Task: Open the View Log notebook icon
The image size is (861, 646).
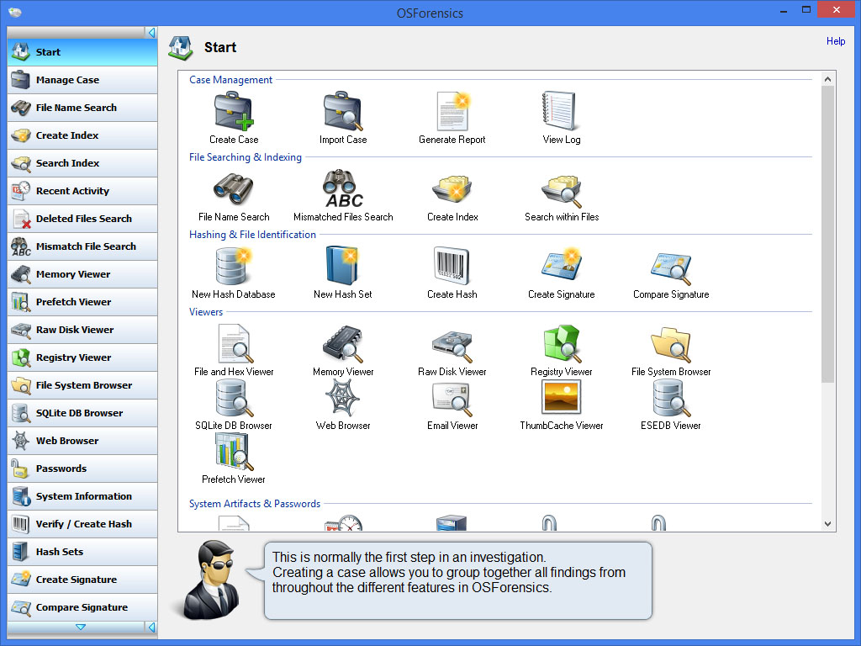Action: tap(561, 111)
